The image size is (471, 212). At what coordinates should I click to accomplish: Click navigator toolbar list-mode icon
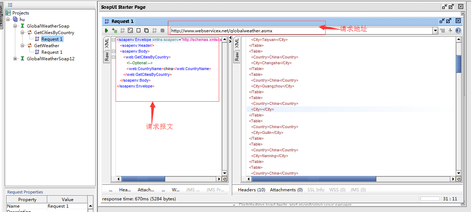click(x=10, y=5)
